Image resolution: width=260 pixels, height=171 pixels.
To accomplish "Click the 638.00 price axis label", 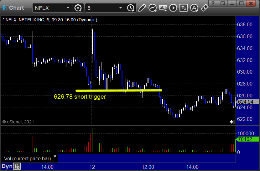I will [x=245, y=24].
